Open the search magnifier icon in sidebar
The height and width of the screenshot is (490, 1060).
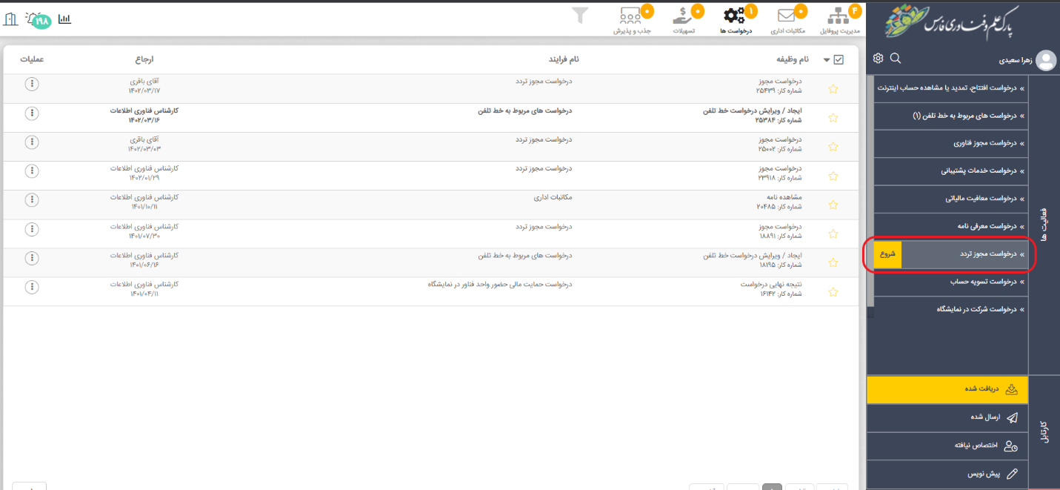coord(895,59)
